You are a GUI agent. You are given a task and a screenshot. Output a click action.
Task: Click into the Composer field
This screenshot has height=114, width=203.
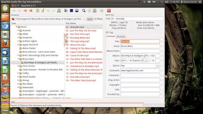point(140,75)
